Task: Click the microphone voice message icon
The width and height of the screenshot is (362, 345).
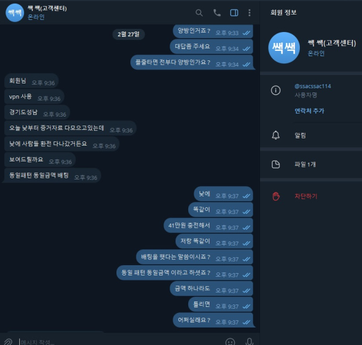Action: (x=249, y=341)
